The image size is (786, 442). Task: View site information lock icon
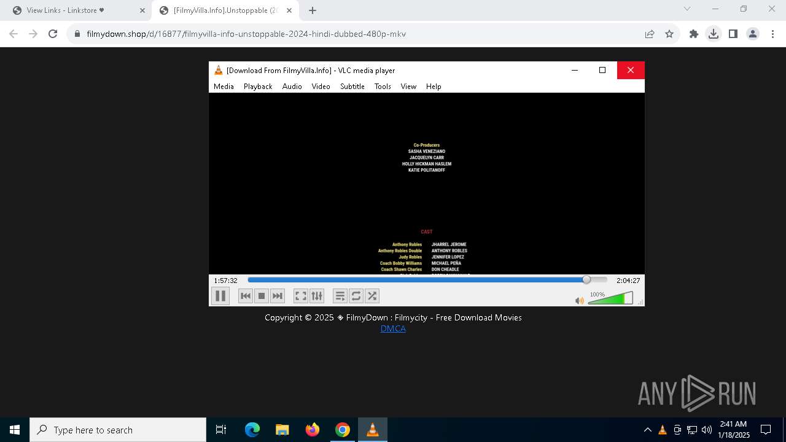click(77, 34)
